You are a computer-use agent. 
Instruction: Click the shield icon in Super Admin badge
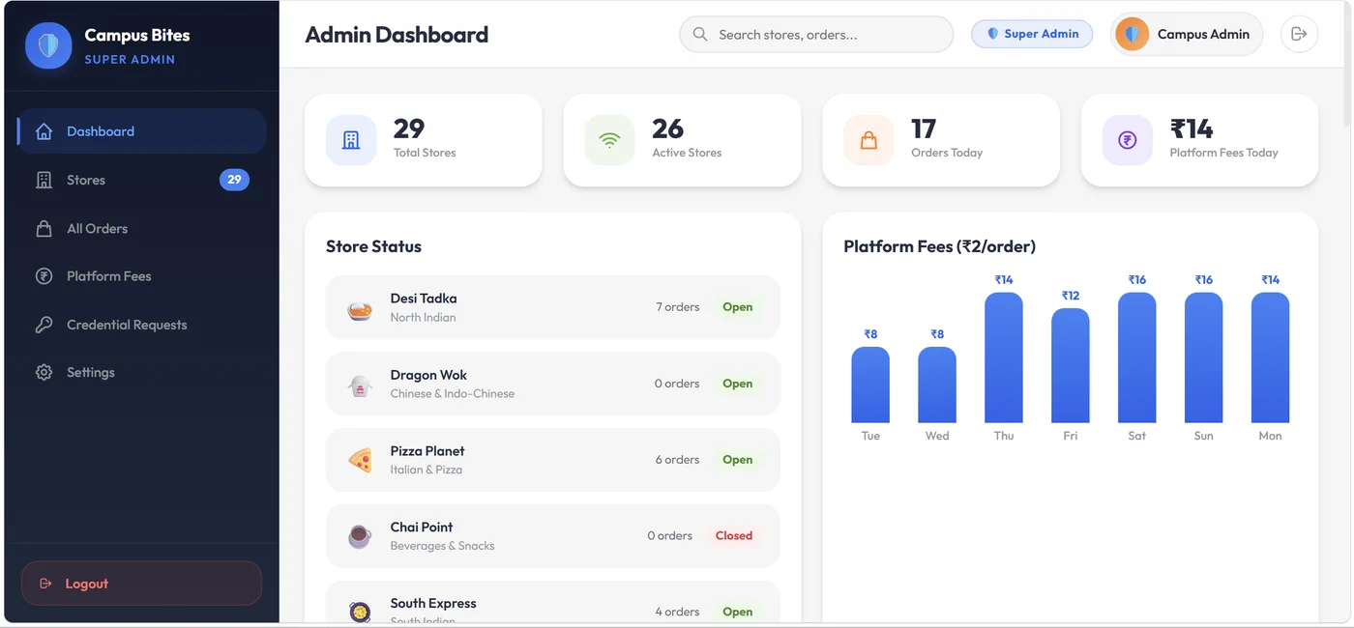coord(992,34)
